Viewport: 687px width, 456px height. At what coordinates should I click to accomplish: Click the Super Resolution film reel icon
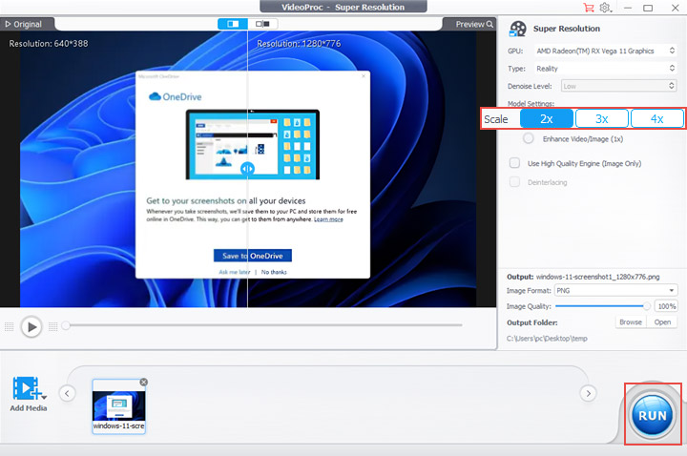click(x=517, y=29)
